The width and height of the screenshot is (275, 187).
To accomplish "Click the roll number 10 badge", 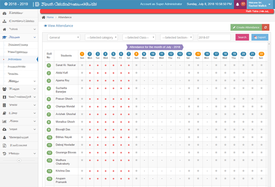I will (x=49, y=137).
